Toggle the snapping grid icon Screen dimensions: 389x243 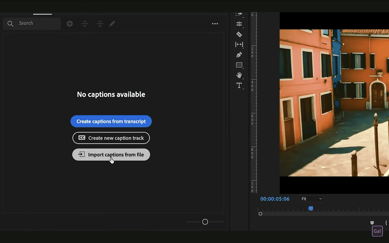[239, 24]
